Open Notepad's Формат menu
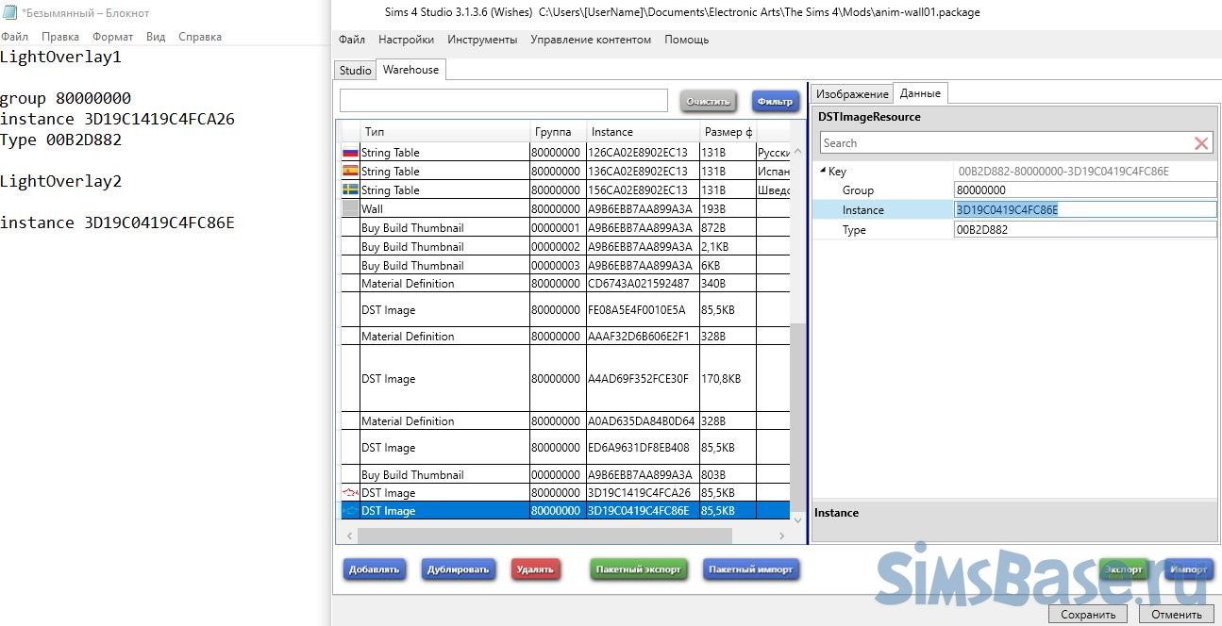The height and width of the screenshot is (626, 1222). (x=112, y=37)
